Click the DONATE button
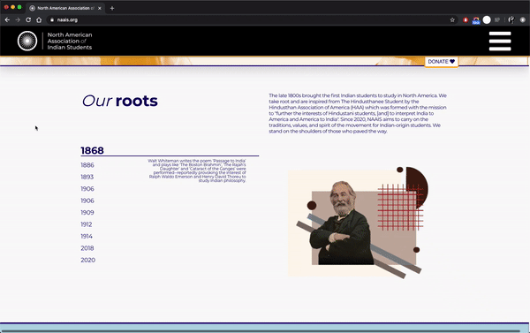Viewport: 530px width, 333px height. click(441, 62)
